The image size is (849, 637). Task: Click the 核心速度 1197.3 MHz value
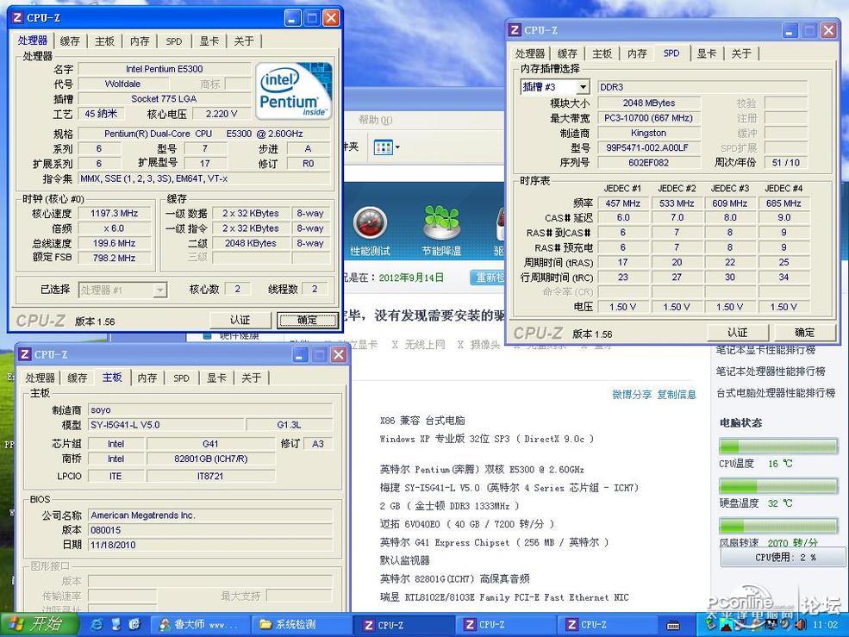coord(114,214)
